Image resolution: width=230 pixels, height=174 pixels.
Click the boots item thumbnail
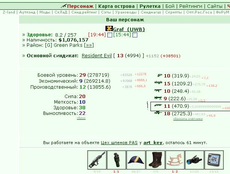pyautogui.click(x=155, y=160)
